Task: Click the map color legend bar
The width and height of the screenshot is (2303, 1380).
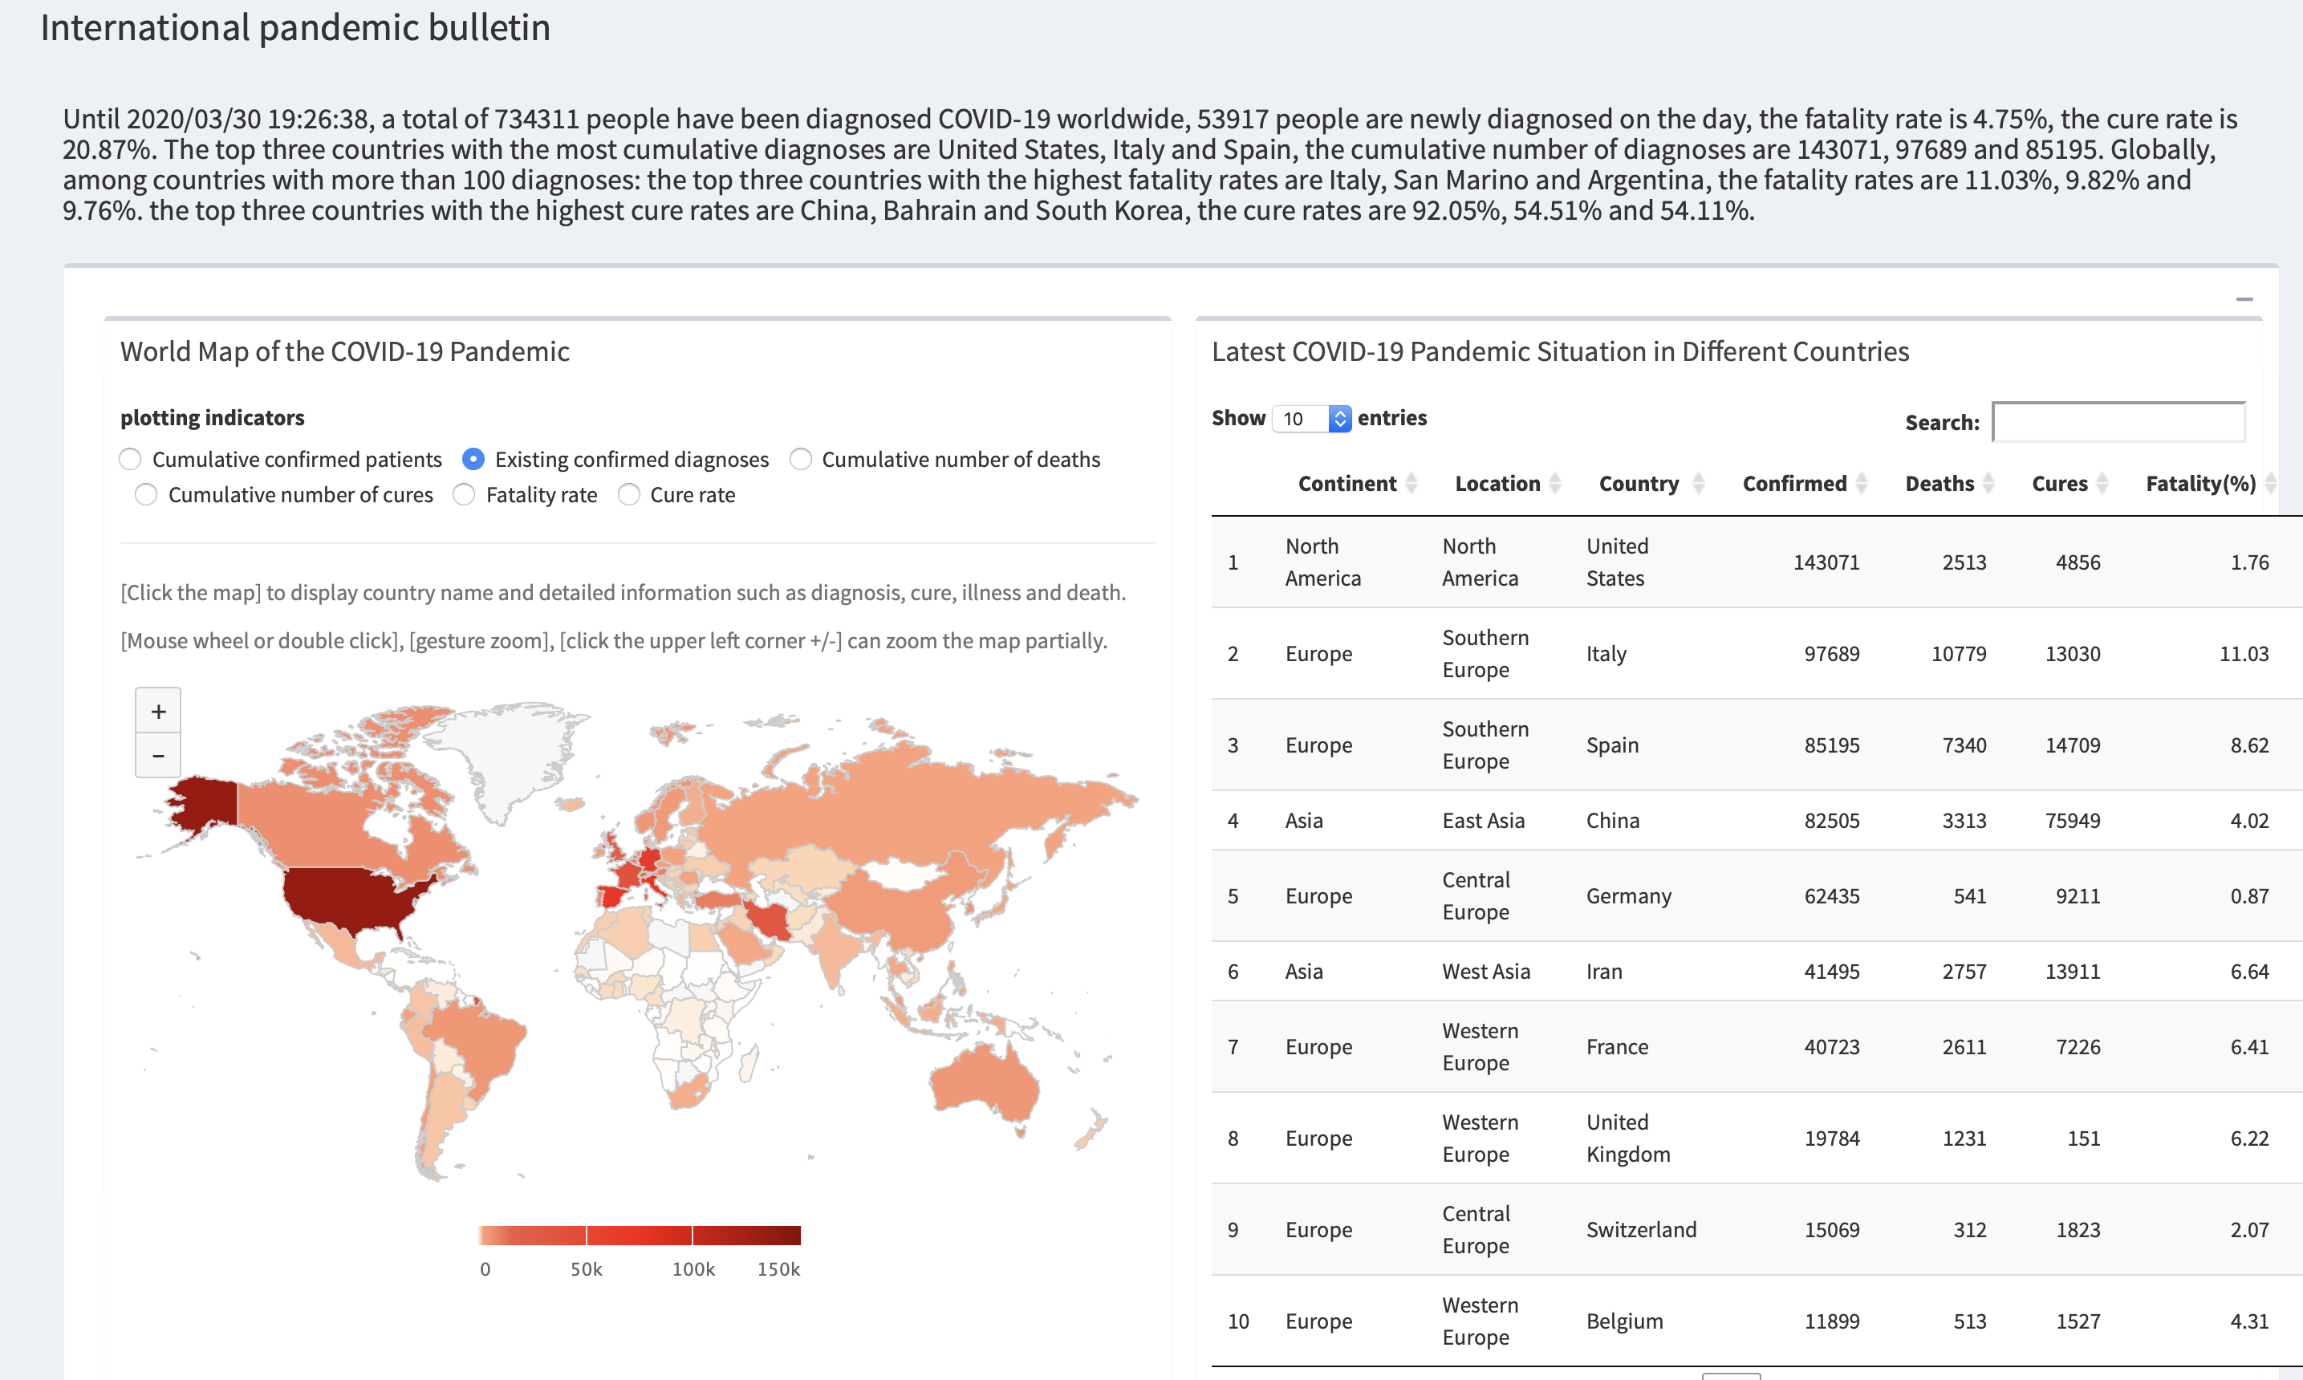Action: pyautogui.click(x=639, y=1235)
